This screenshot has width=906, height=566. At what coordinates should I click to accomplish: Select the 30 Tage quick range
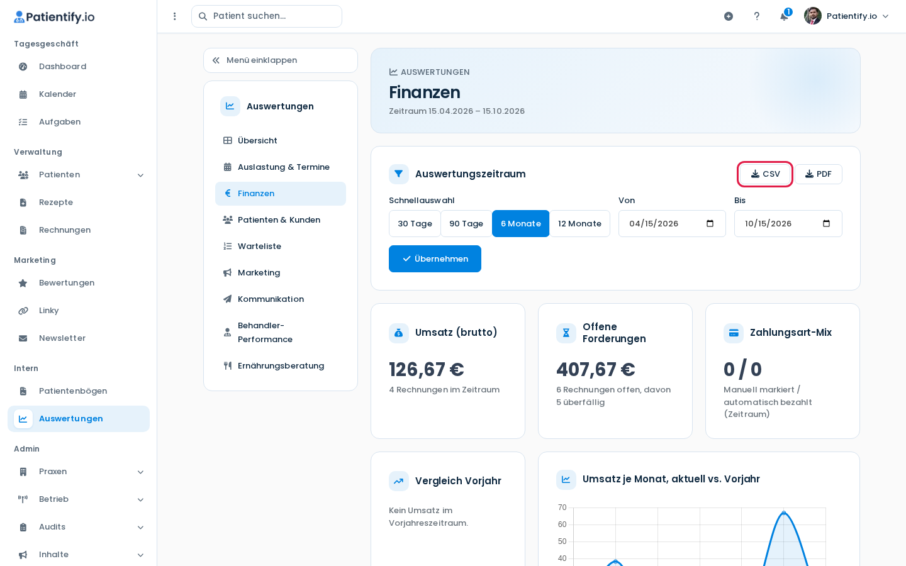pos(415,224)
